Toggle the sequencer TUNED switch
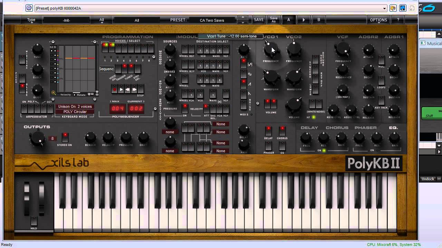The image size is (442, 248). (x=131, y=69)
